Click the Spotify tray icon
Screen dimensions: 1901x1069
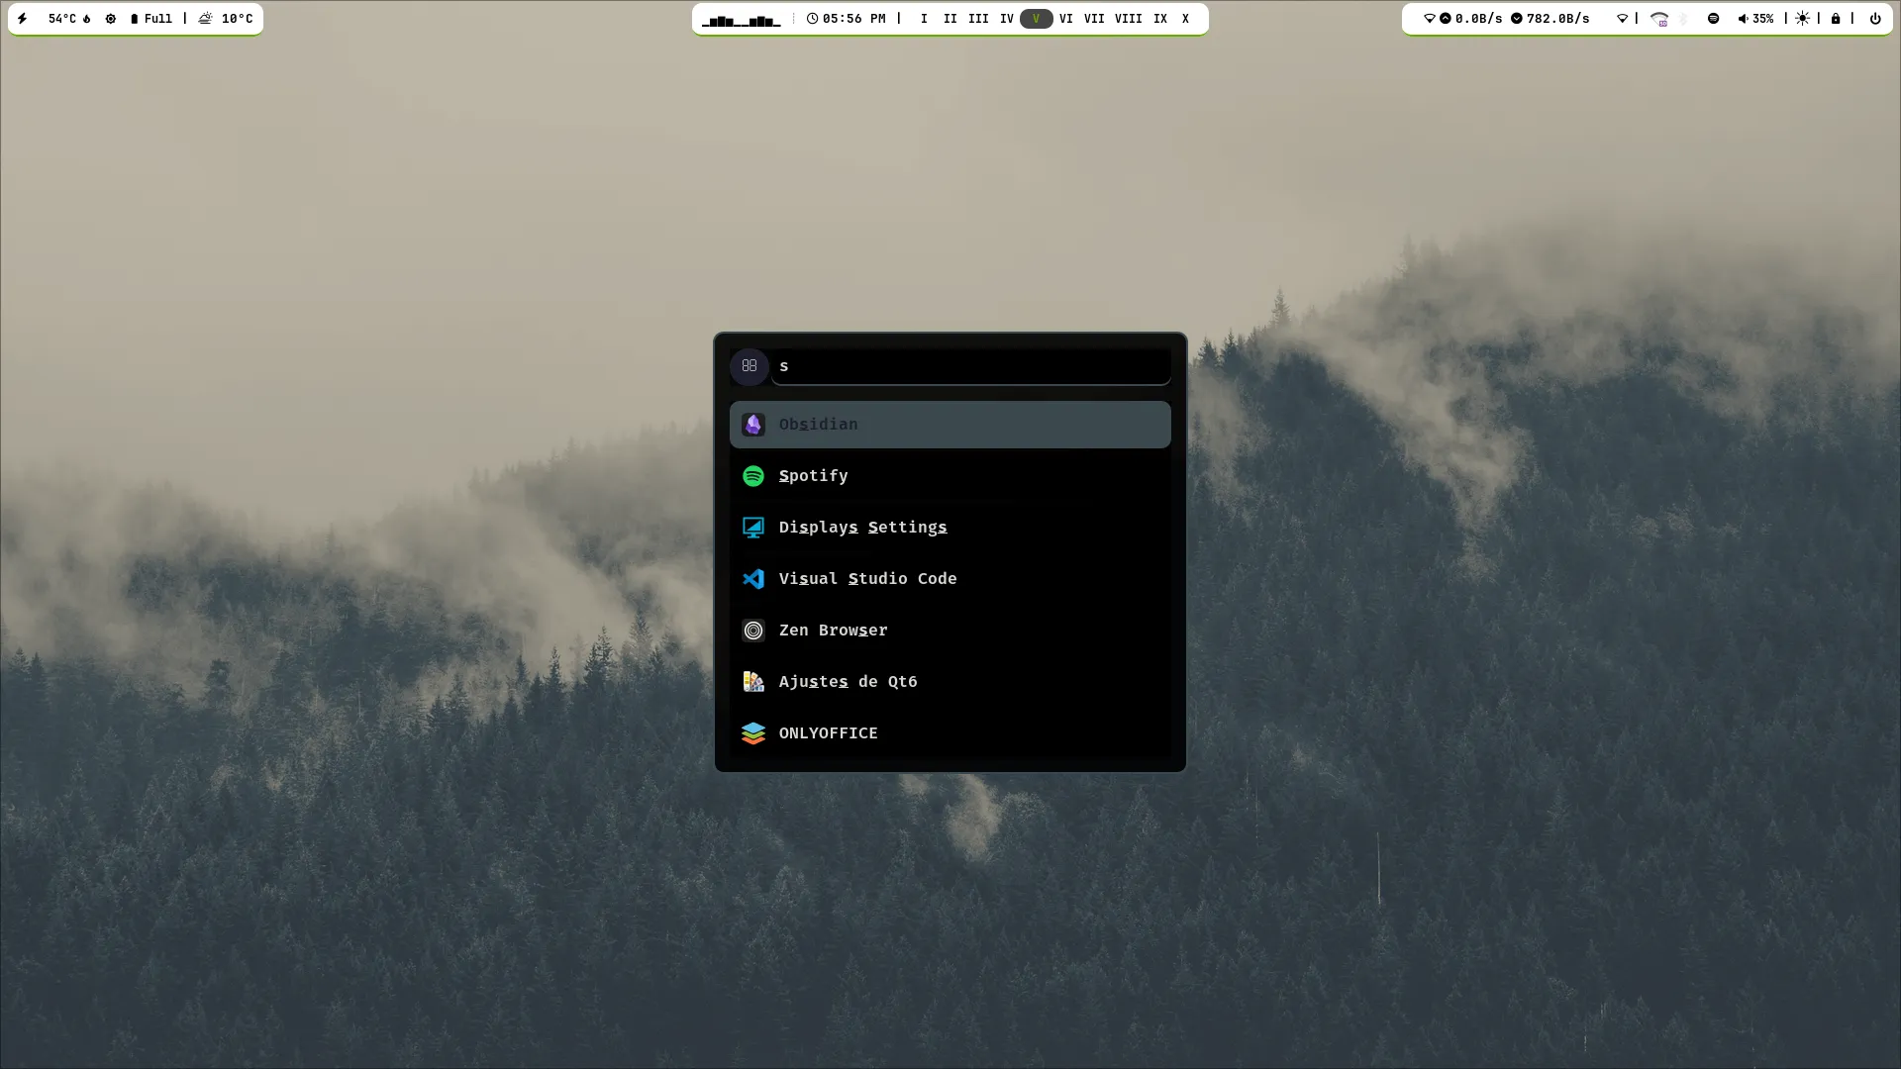click(x=1713, y=19)
